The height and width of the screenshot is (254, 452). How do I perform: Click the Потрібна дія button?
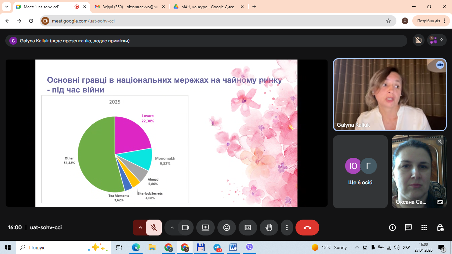(431, 21)
